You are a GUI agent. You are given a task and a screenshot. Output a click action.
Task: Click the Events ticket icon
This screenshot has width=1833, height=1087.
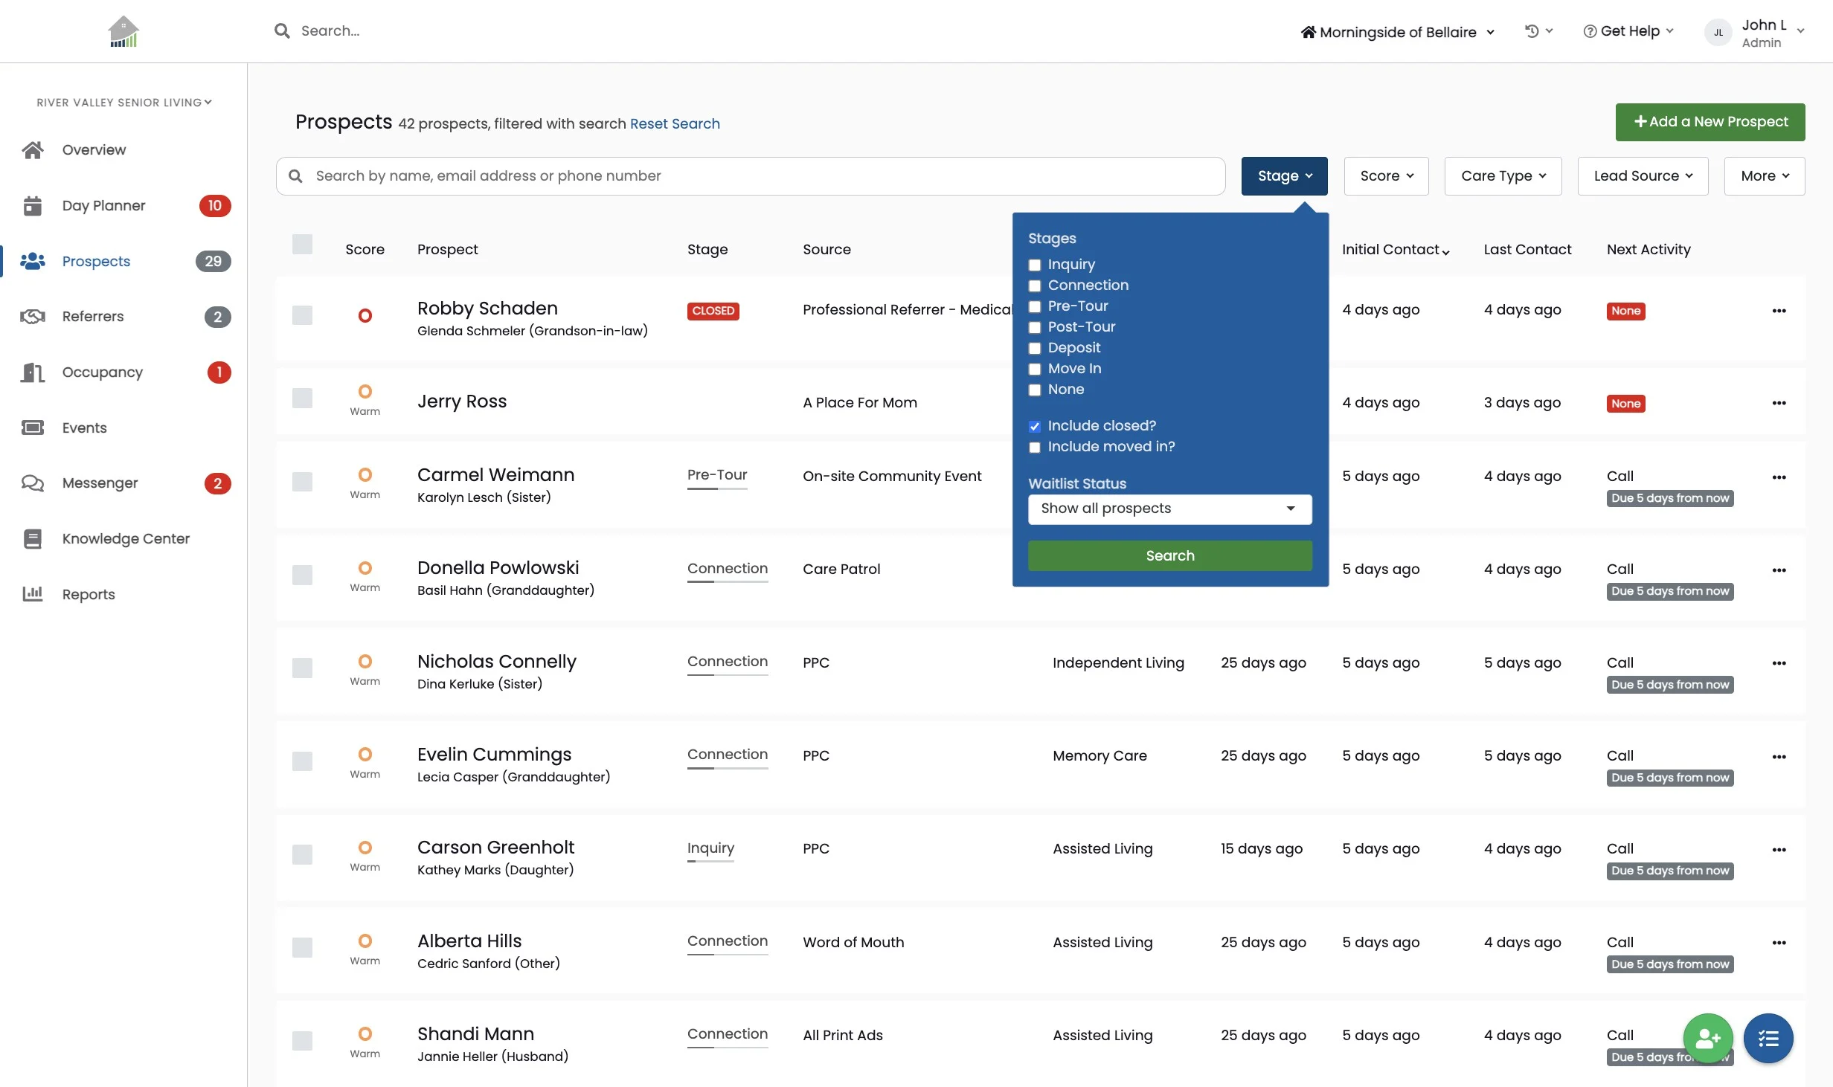pos(33,428)
